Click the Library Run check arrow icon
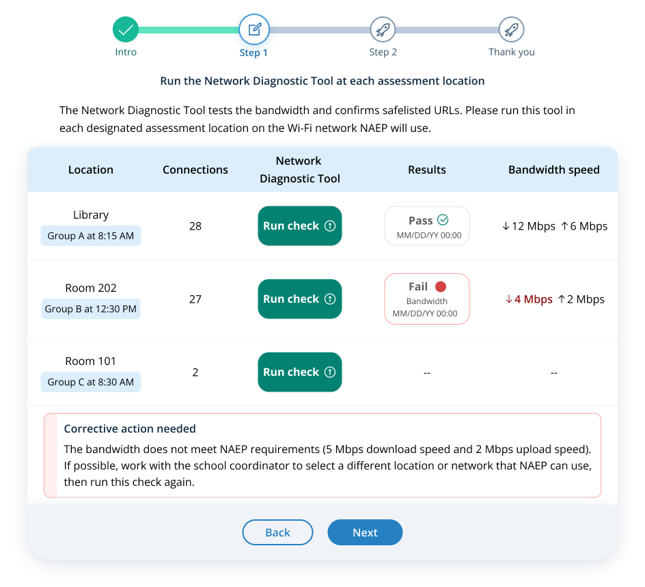The height and width of the screenshot is (587, 645). [330, 226]
